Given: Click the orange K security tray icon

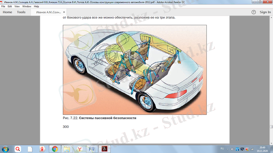Looking at the screenshot, I should click(247, 149).
